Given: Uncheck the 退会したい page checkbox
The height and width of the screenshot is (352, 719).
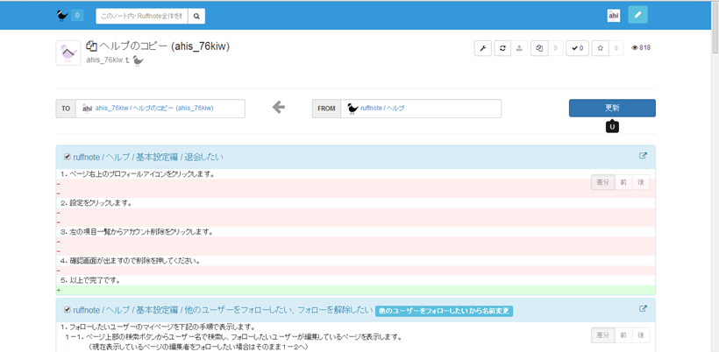Looking at the screenshot, I should (68, 158).
